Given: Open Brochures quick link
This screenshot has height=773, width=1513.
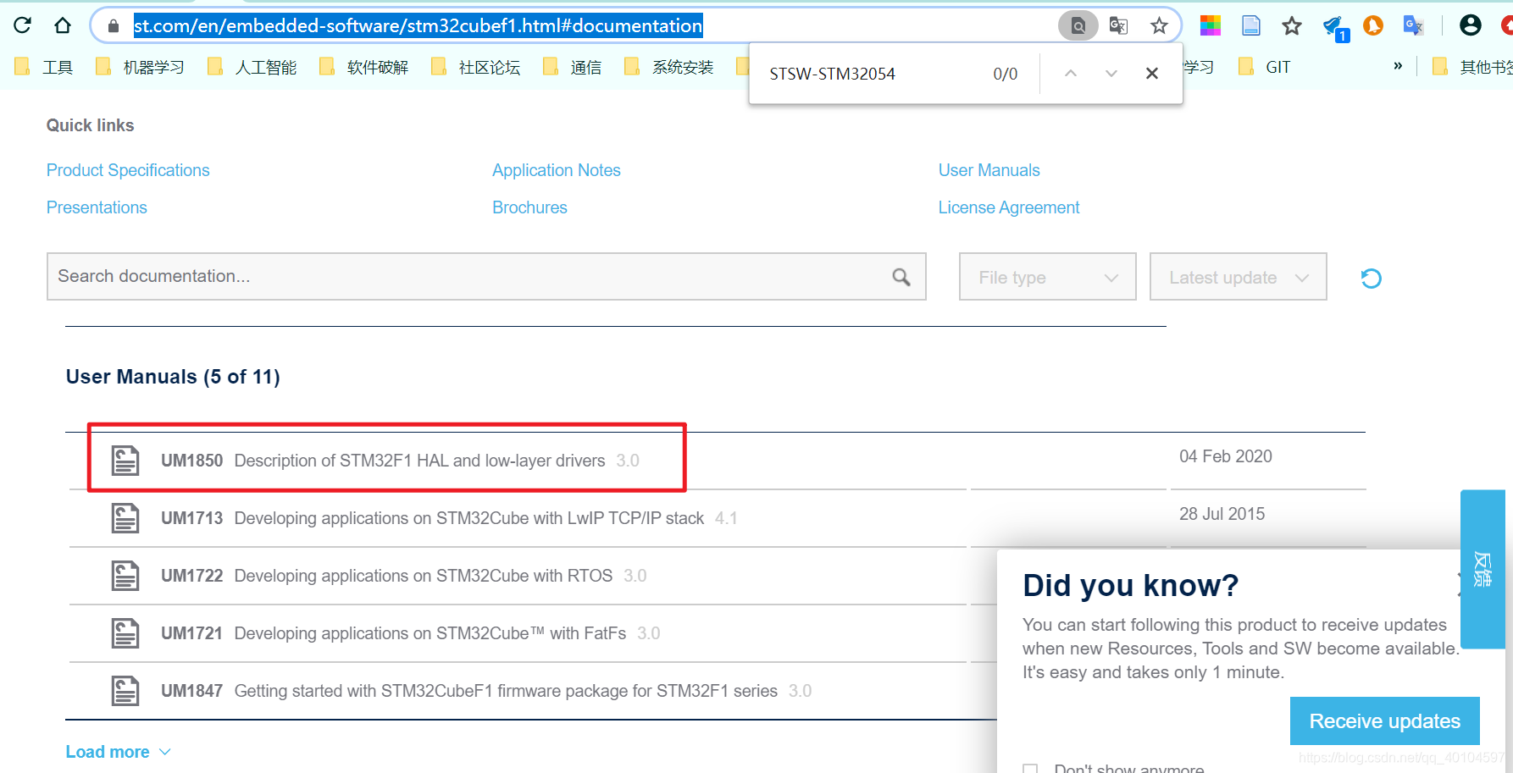Looking at the screenshot, I should pos(529,207).
